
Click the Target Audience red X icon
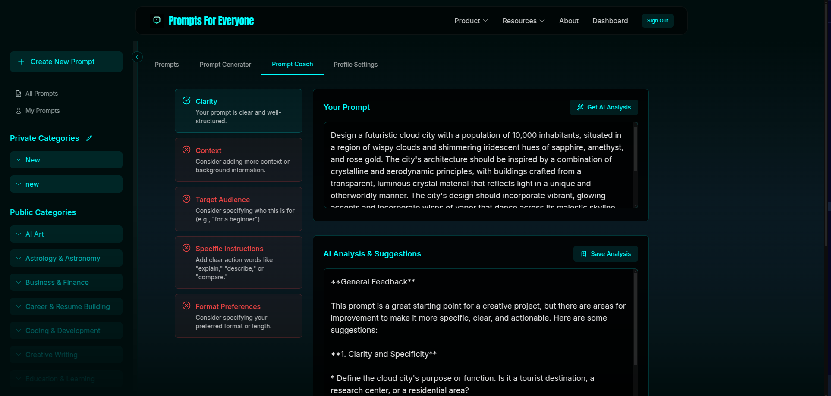[186, 199]
